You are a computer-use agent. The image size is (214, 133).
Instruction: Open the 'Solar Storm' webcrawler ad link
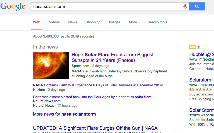coord(202,110)
